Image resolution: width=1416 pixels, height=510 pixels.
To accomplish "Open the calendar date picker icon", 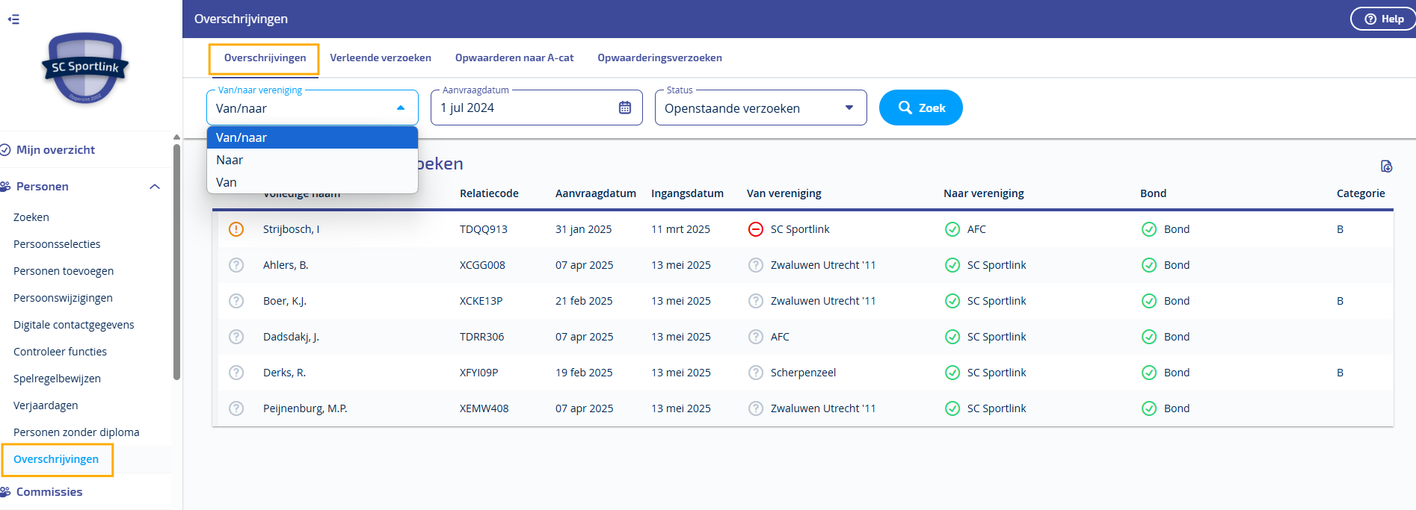I will click(x=625, y=108).
